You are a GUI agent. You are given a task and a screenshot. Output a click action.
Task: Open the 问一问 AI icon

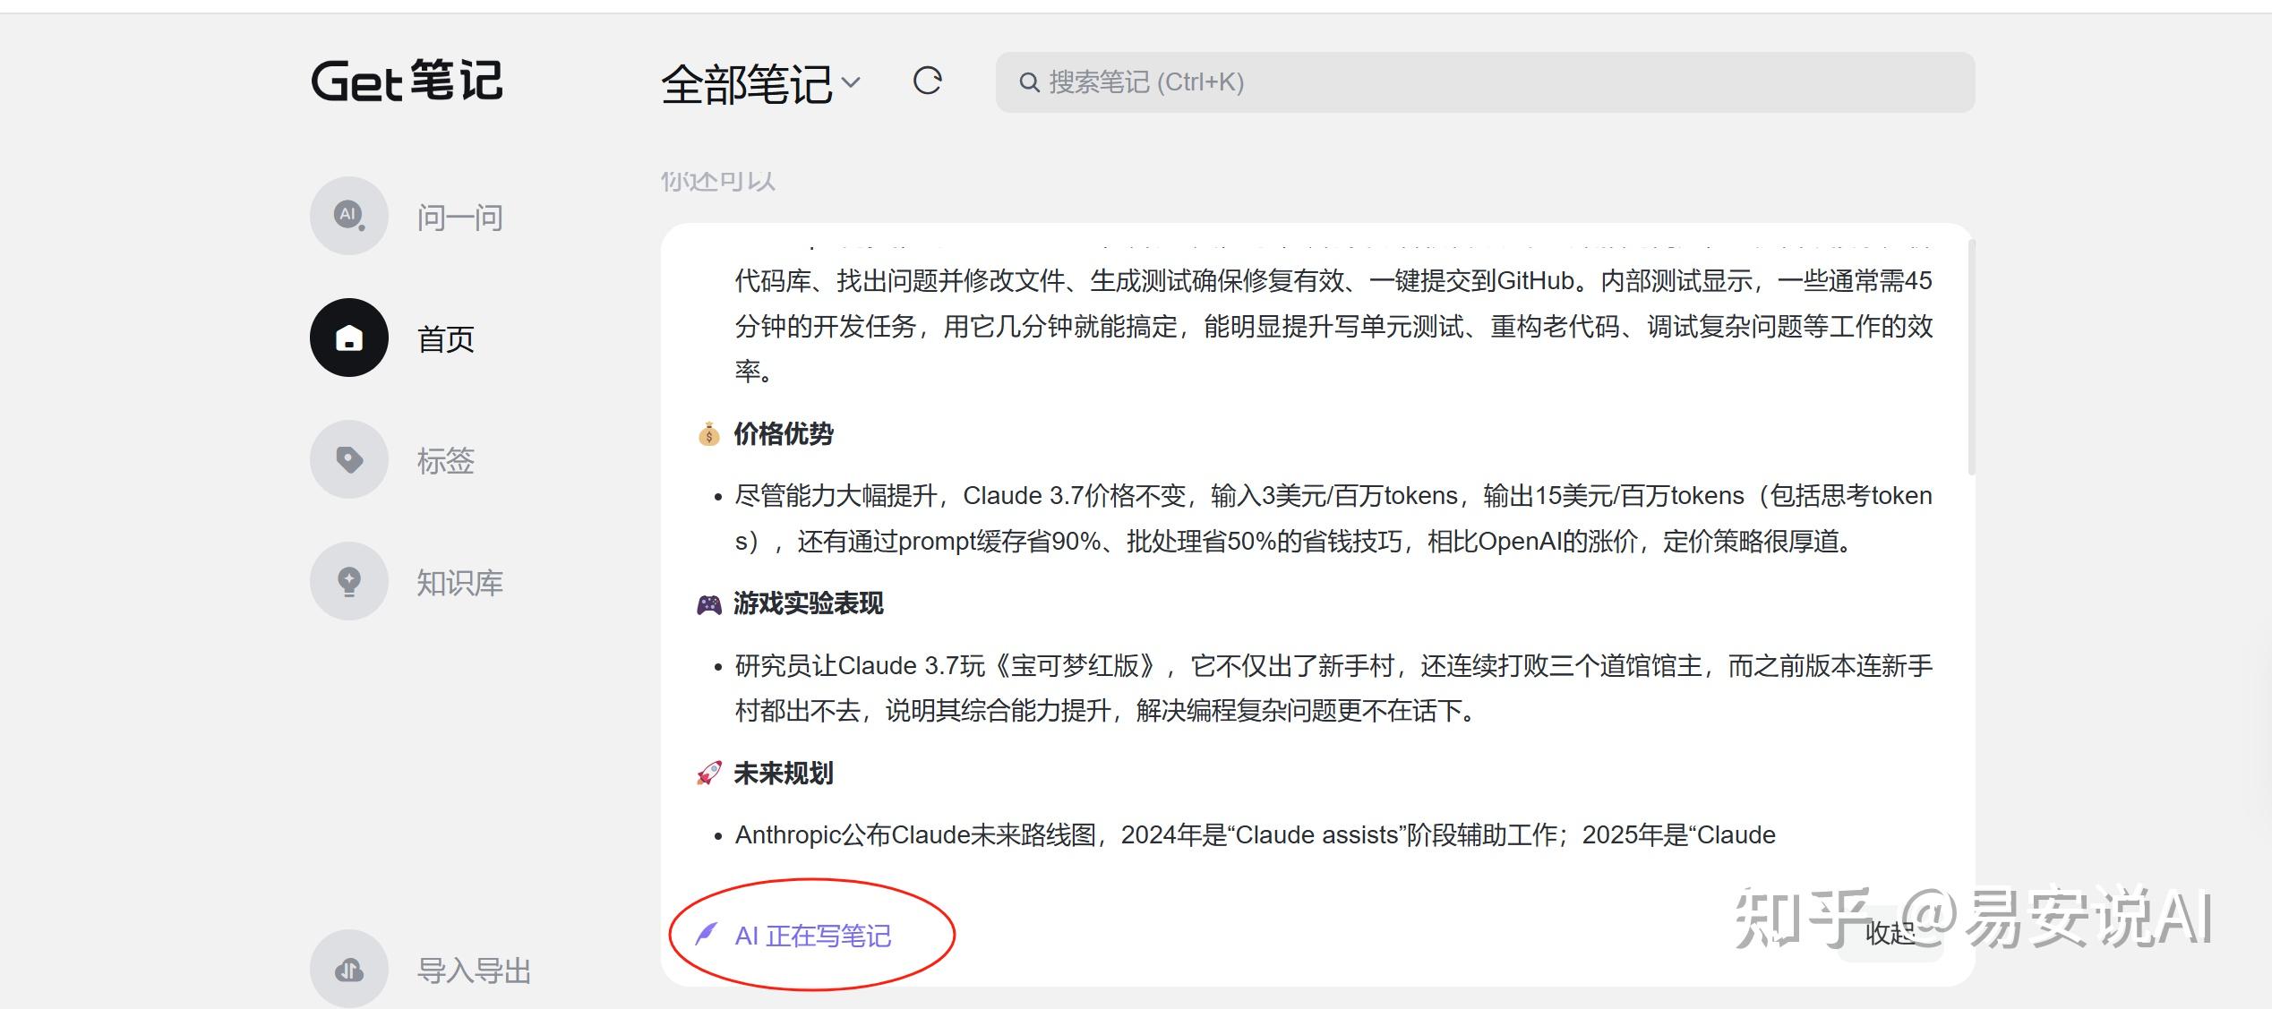[x=348, y=216]
